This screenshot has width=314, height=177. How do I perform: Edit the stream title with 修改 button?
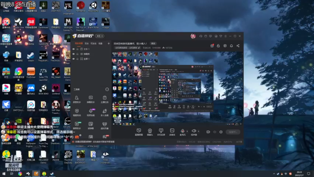point(153,43)
